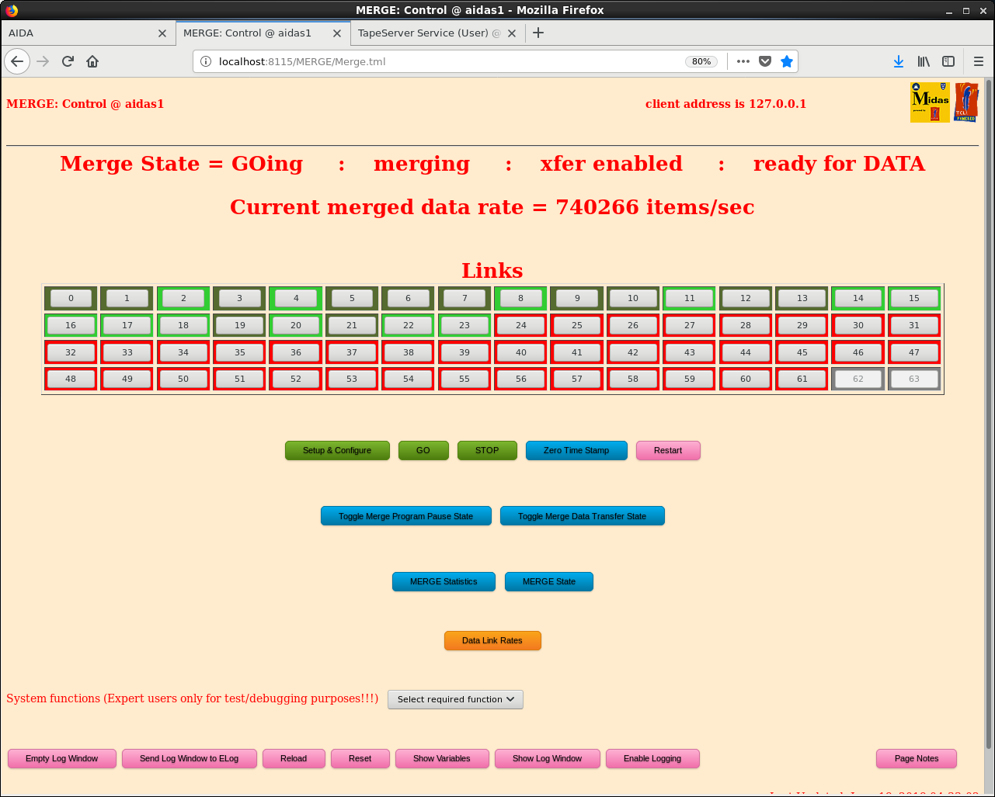Click the Firefox reload page icon
The image size is (995, 797).
pos(68,61)
